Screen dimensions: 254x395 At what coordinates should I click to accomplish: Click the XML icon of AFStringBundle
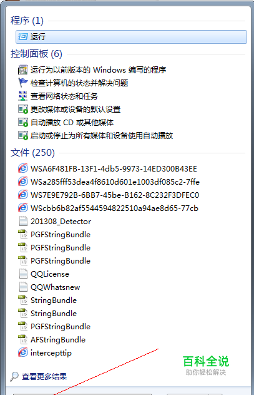tap(23, 339)
